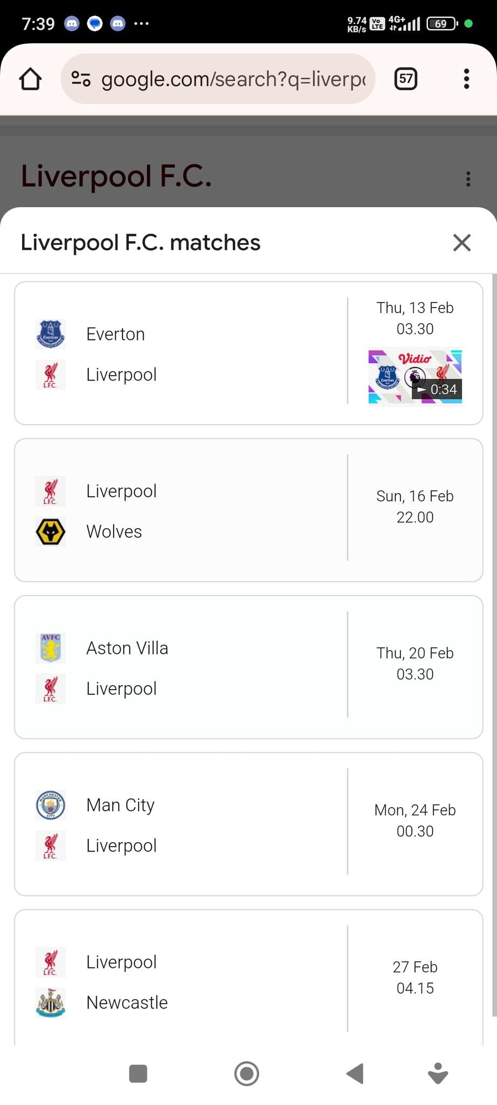Tap the Man City club crest
This screenshot has height=1105, width=497.
[x=51, y=805]
